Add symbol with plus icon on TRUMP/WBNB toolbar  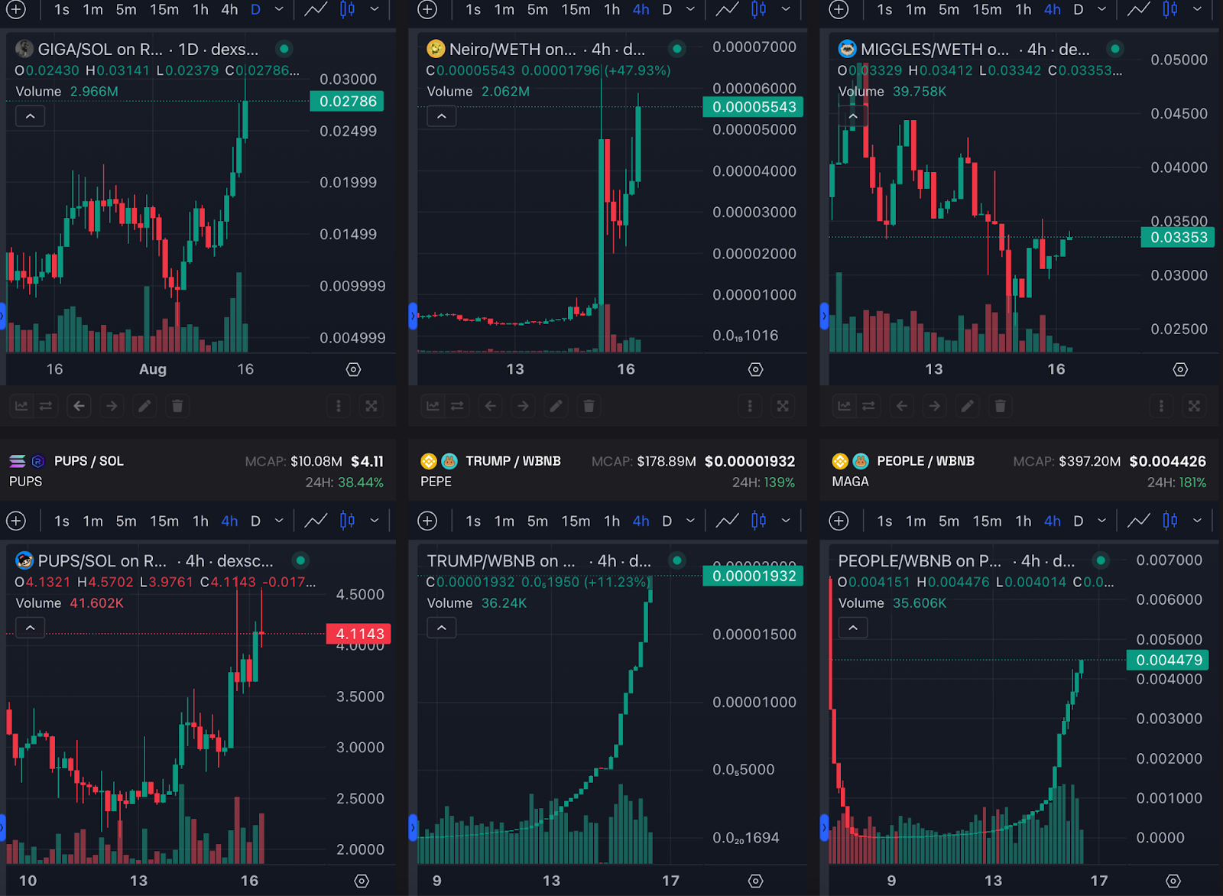(x=427, y=521)
